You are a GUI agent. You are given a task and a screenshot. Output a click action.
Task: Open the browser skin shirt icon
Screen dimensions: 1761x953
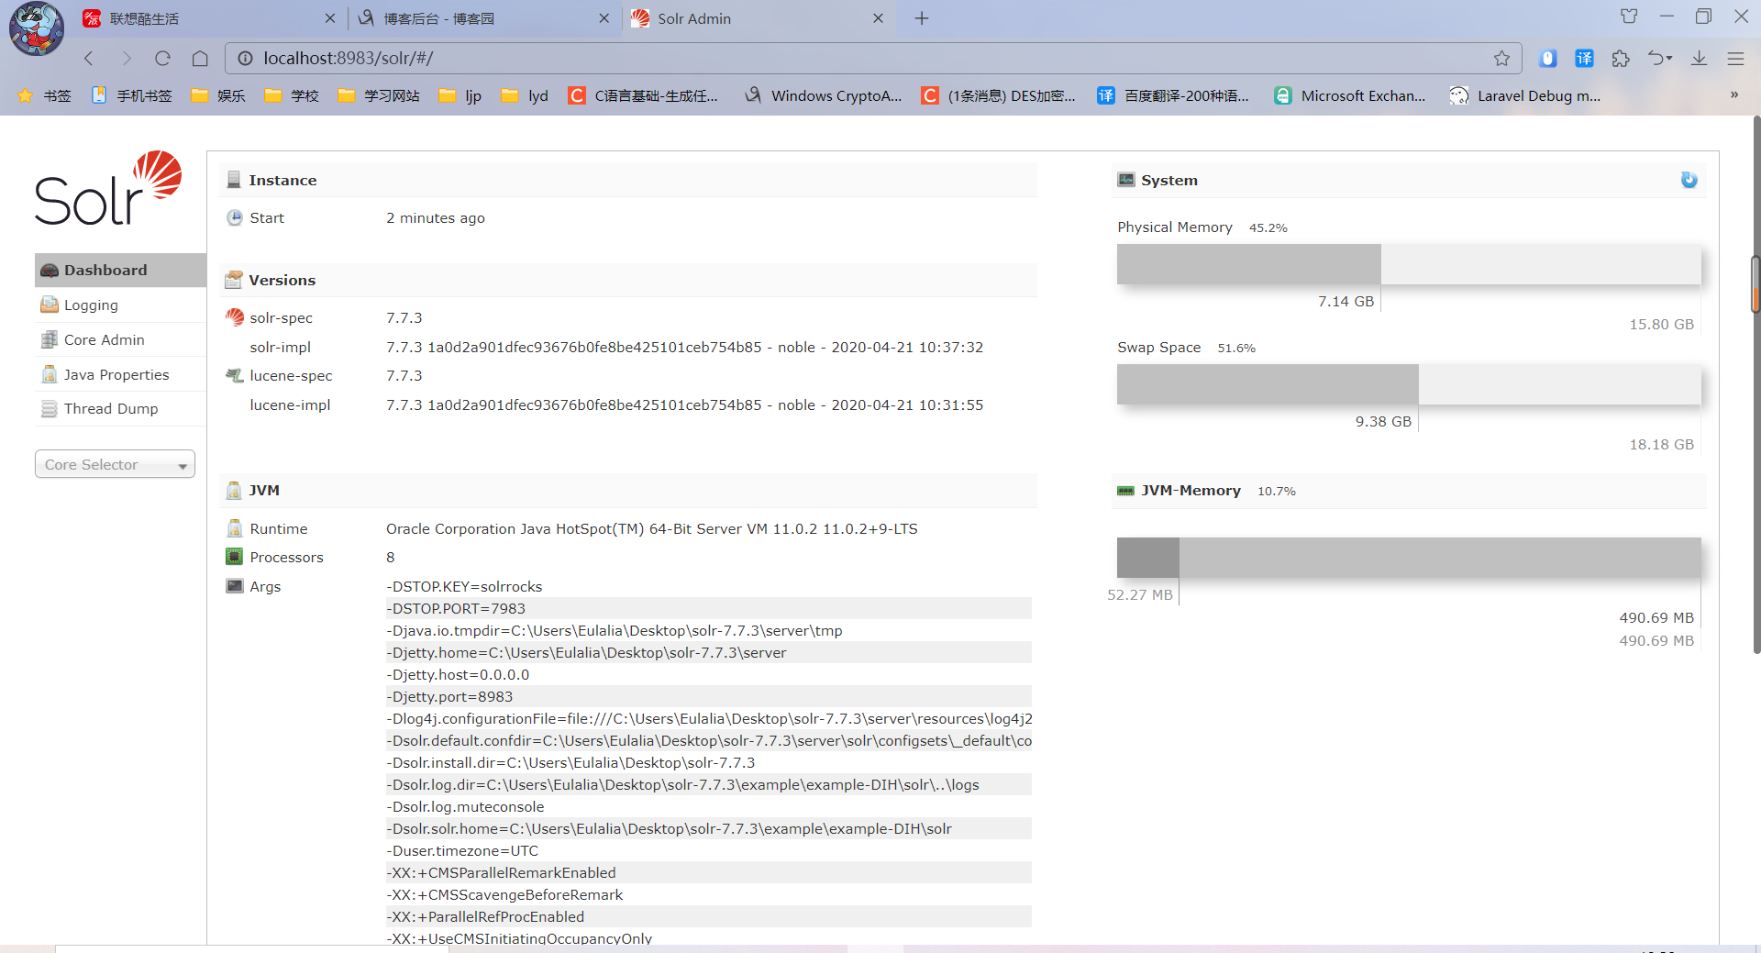coord(1629,17)
